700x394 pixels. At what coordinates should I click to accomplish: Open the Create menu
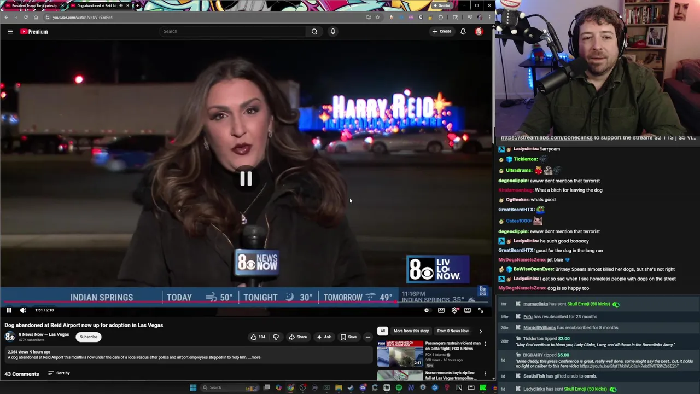click(442, 31)
